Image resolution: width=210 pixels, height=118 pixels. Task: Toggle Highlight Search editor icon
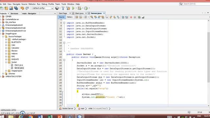103,17
